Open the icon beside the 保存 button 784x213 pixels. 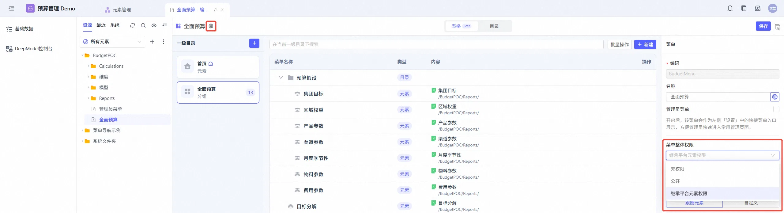778,27
